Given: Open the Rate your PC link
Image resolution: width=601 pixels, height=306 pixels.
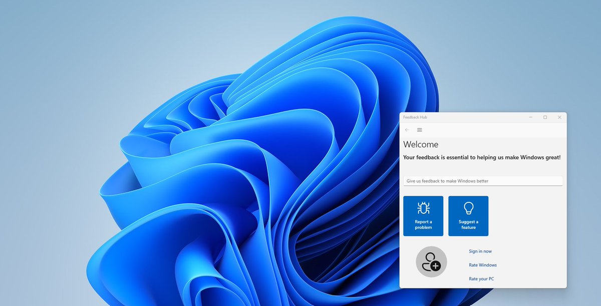Looking at the screenshot, I should (481, 278).
